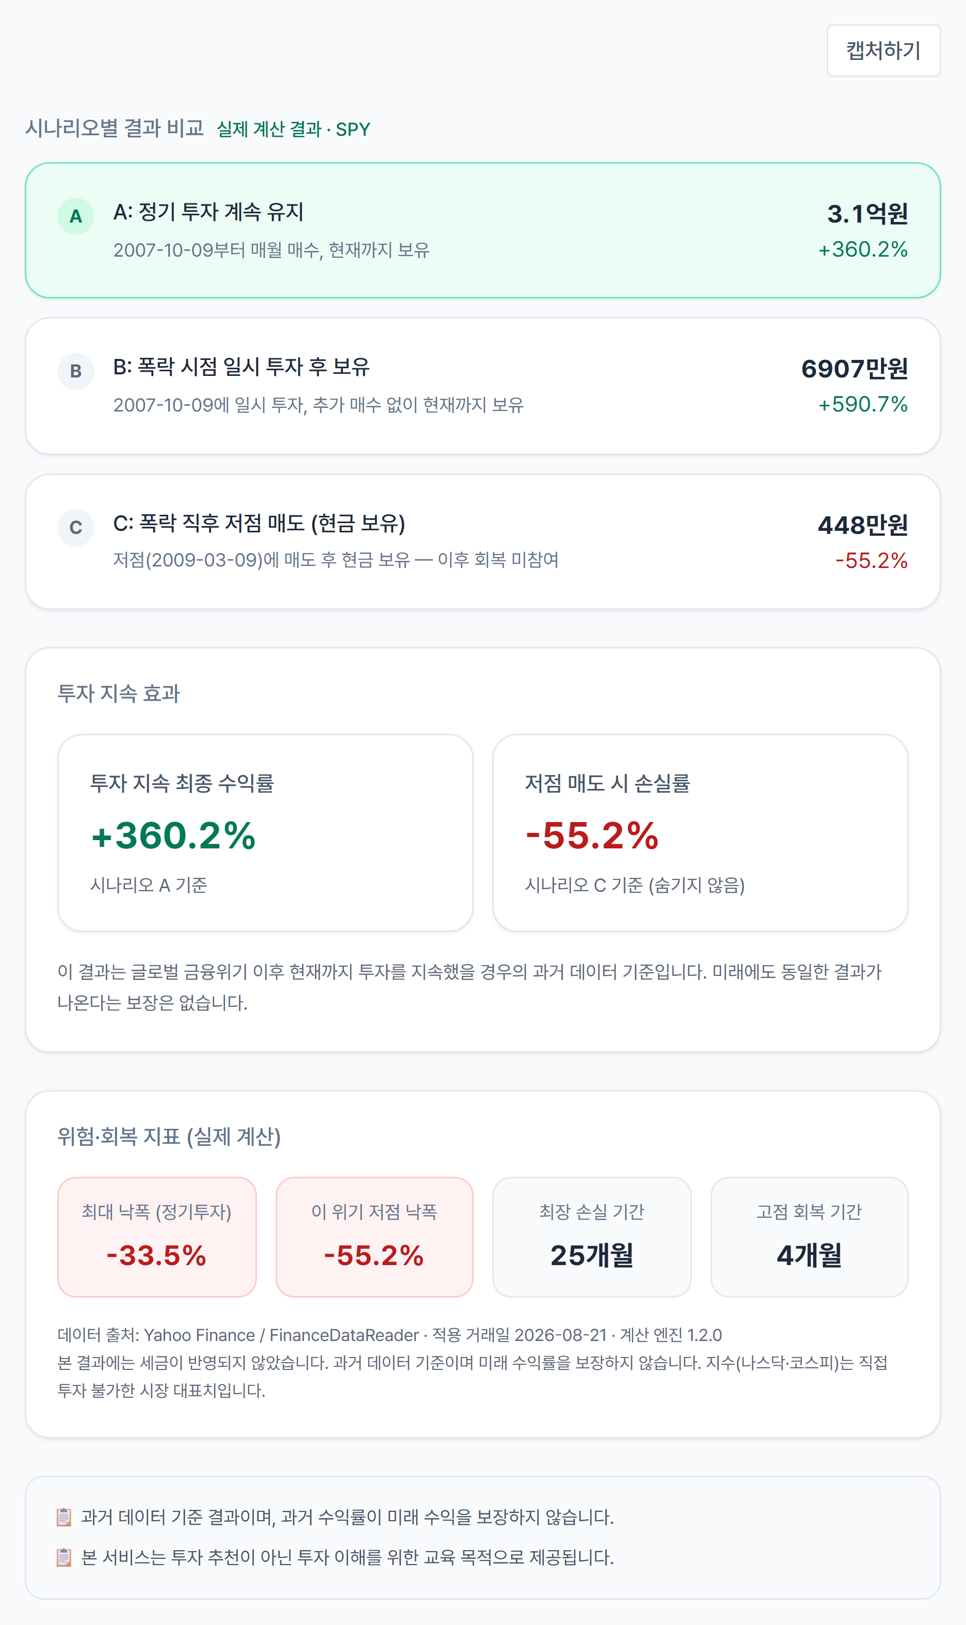The height and width of the screenshot is (1625, 966).
Task: Click the 최장 손실 기간 25개월 box
Action: pos(592,1236)
